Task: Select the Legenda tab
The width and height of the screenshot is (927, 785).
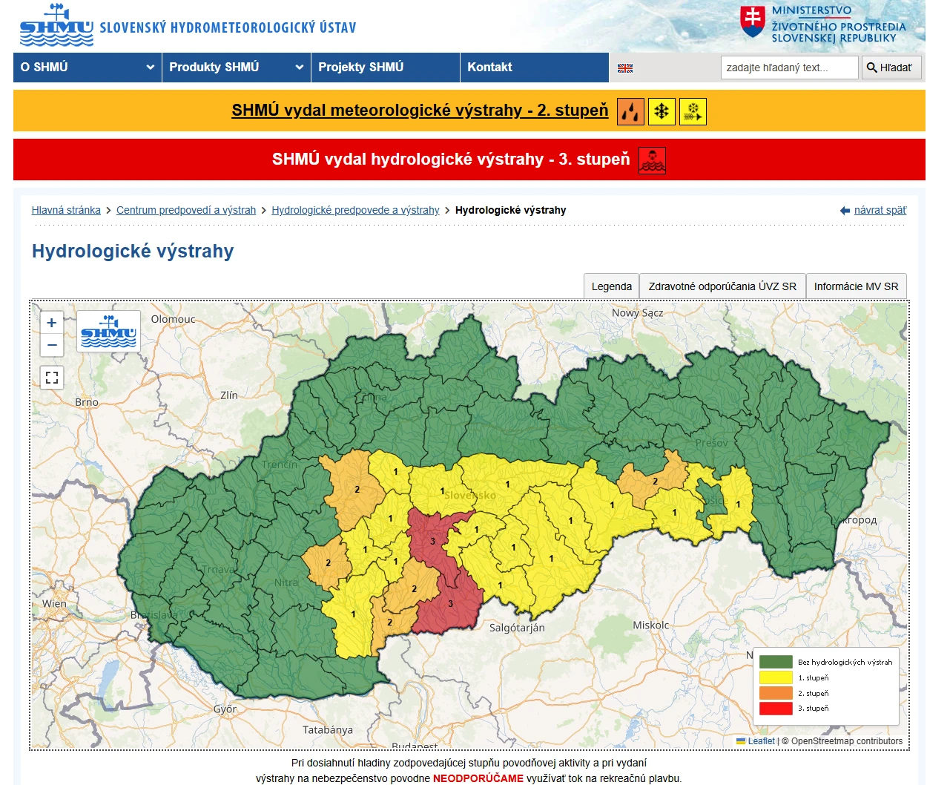Action: 611,286
